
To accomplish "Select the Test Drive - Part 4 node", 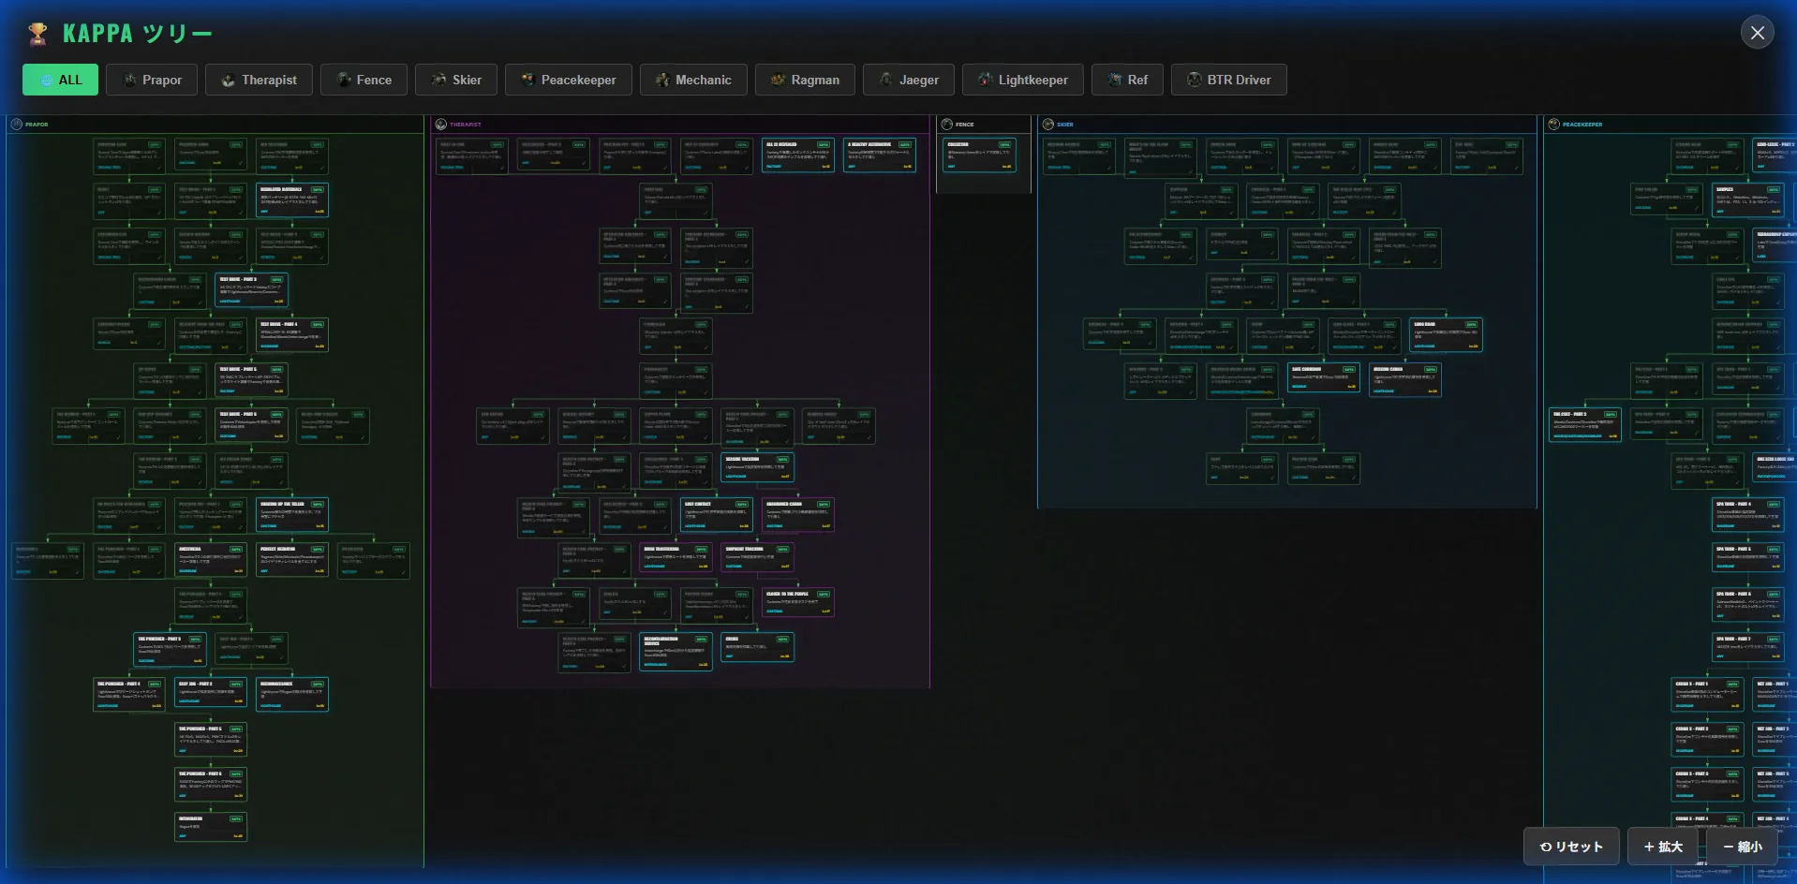I will click(x=292, y=335).
